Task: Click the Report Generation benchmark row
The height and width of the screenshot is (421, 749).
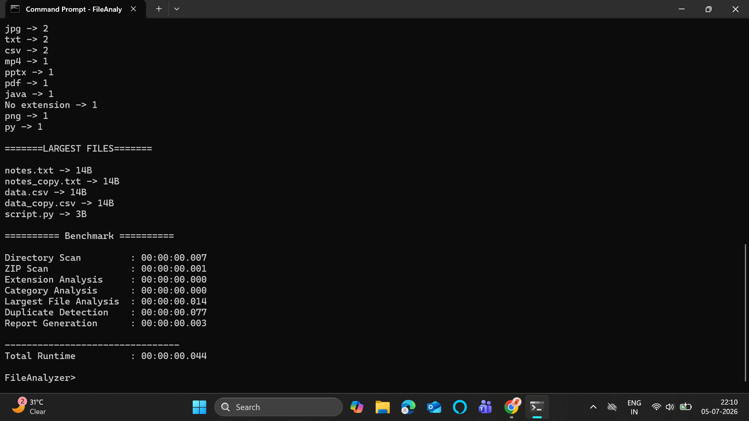Action: point(106,323)
